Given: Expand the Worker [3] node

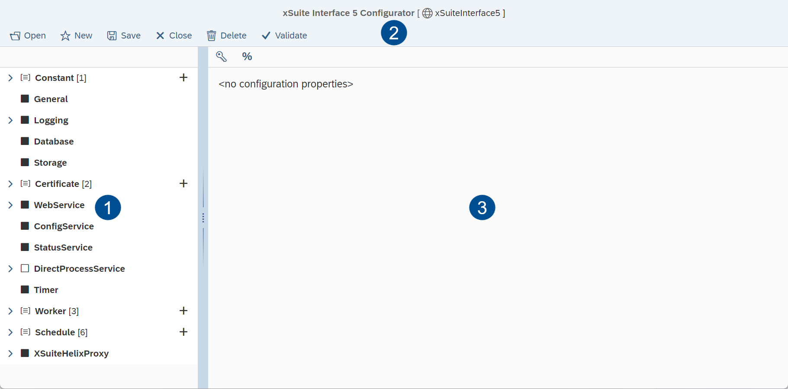Looking at the screenshot, I should (10, 311).
